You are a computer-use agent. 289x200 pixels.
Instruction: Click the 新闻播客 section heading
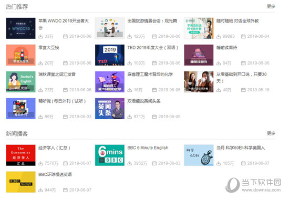pos(17,133)
